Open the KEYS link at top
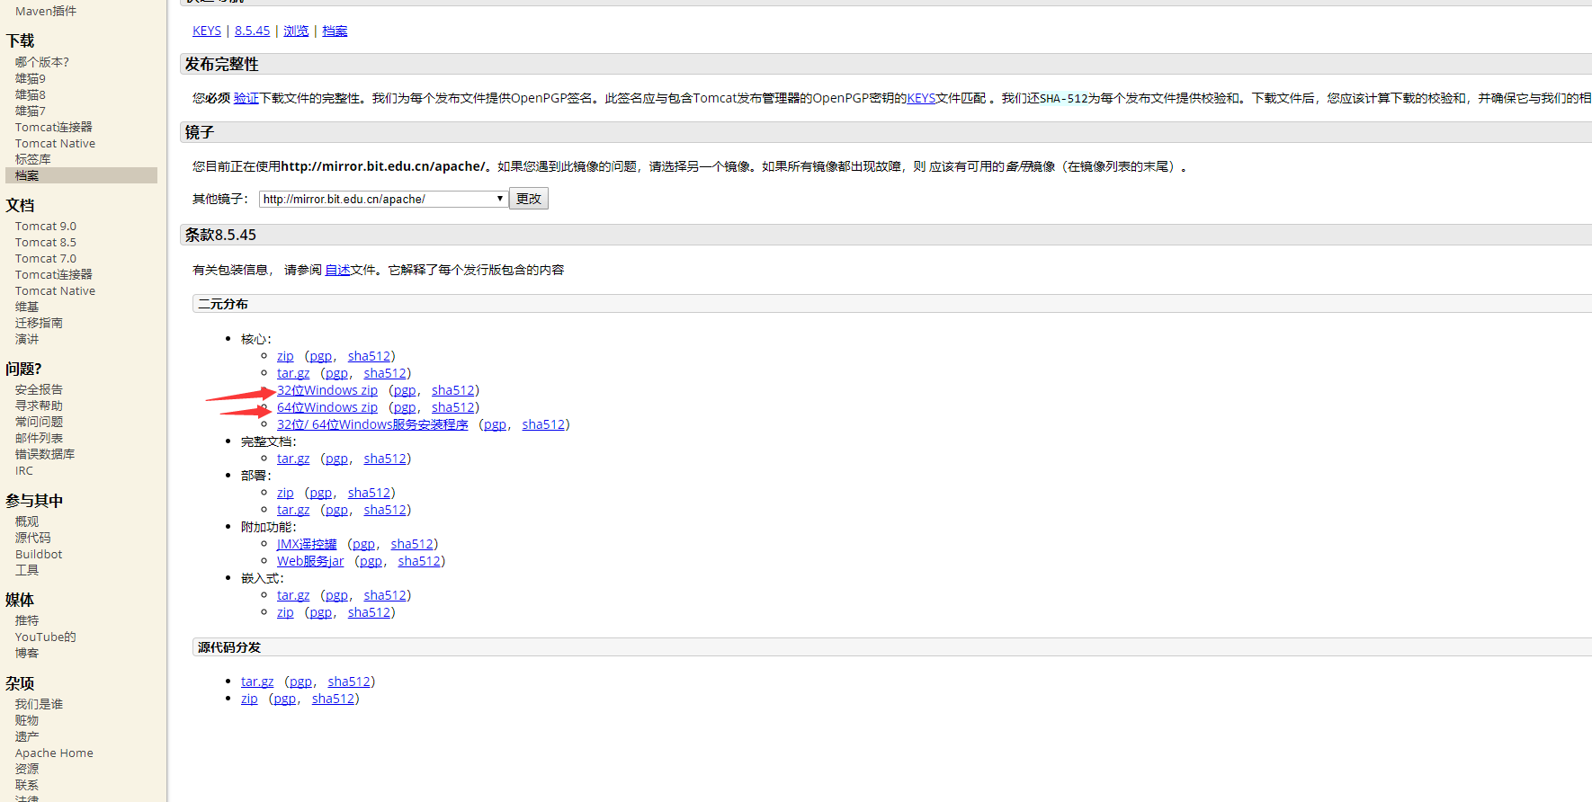The height and width of the screenshot is (802, 1592). click(x=207, y=31)
